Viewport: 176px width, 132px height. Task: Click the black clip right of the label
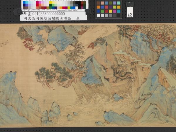87,12
